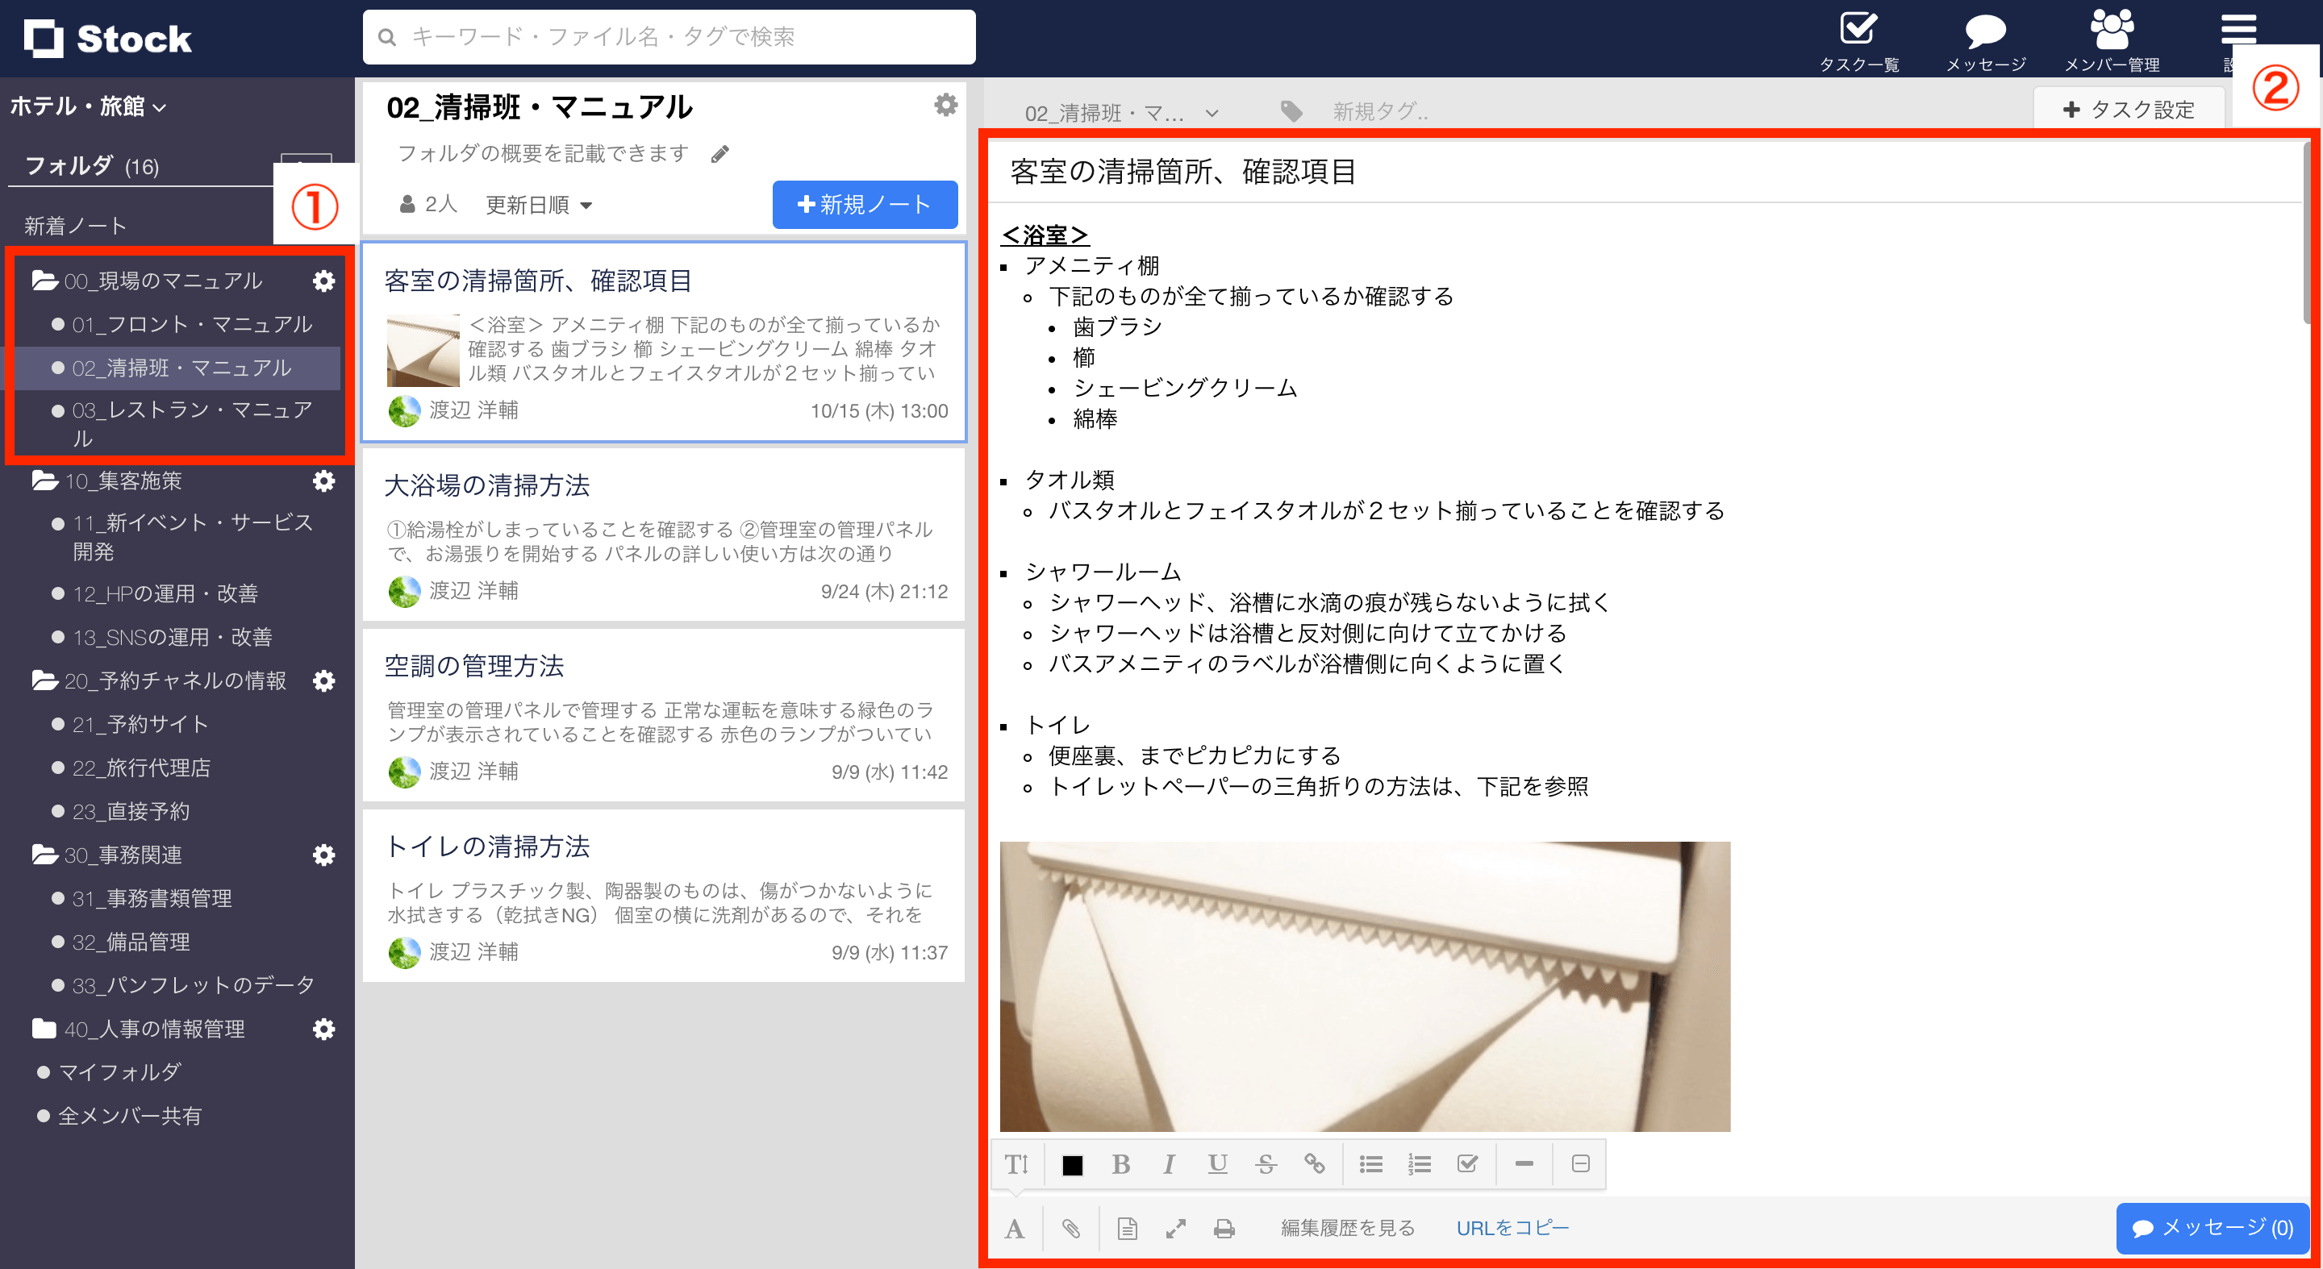Viewport: 2323px width, 1269px height.
Task: Click the note title 客室の清掃箇所、確認項目 in editor
Action: tap(1183, 171)
